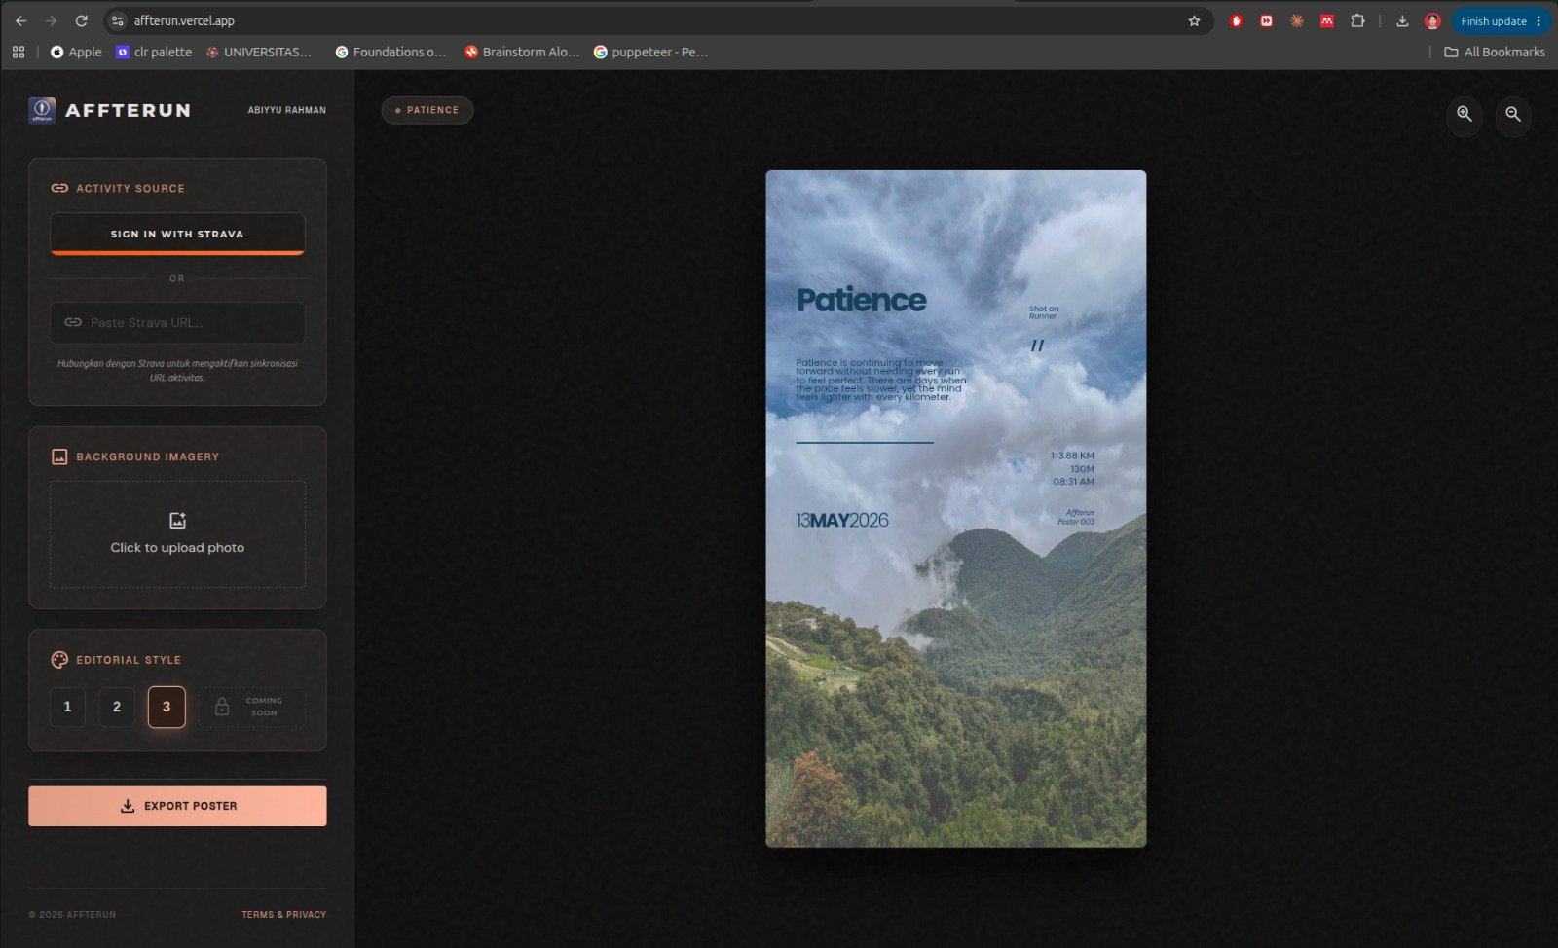
Task: Click the Finish update button
Action: click(x=1493, y=20)
